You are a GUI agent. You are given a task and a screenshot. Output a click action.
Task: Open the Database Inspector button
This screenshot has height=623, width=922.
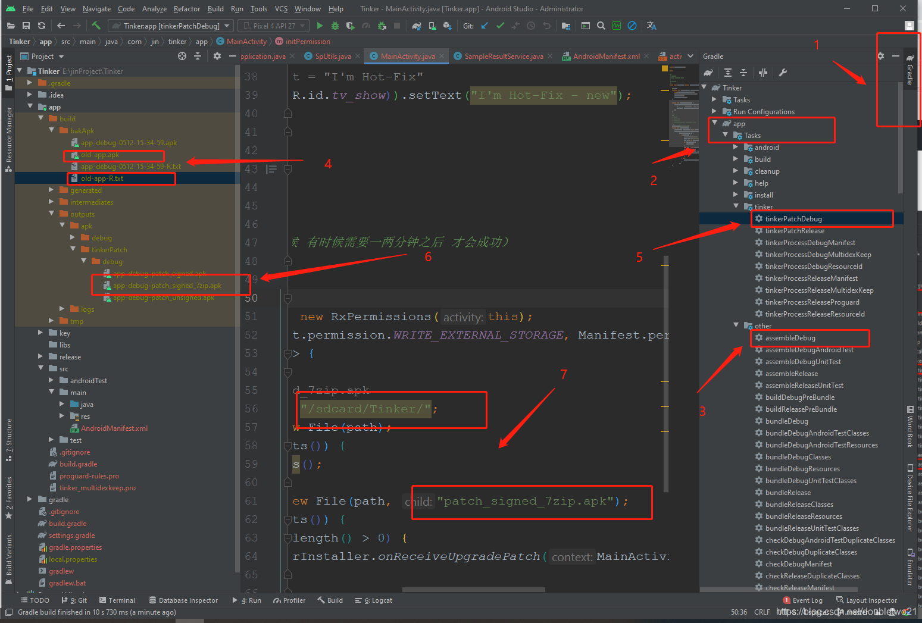coord(183,600)
